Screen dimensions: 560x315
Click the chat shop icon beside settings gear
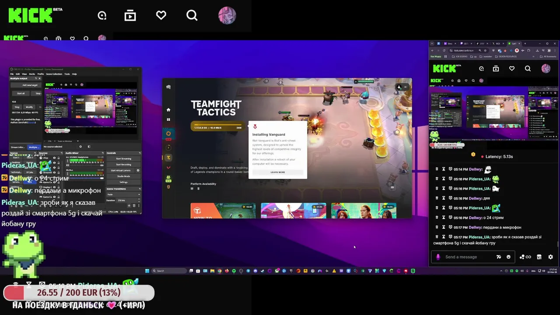click(539, 257)
